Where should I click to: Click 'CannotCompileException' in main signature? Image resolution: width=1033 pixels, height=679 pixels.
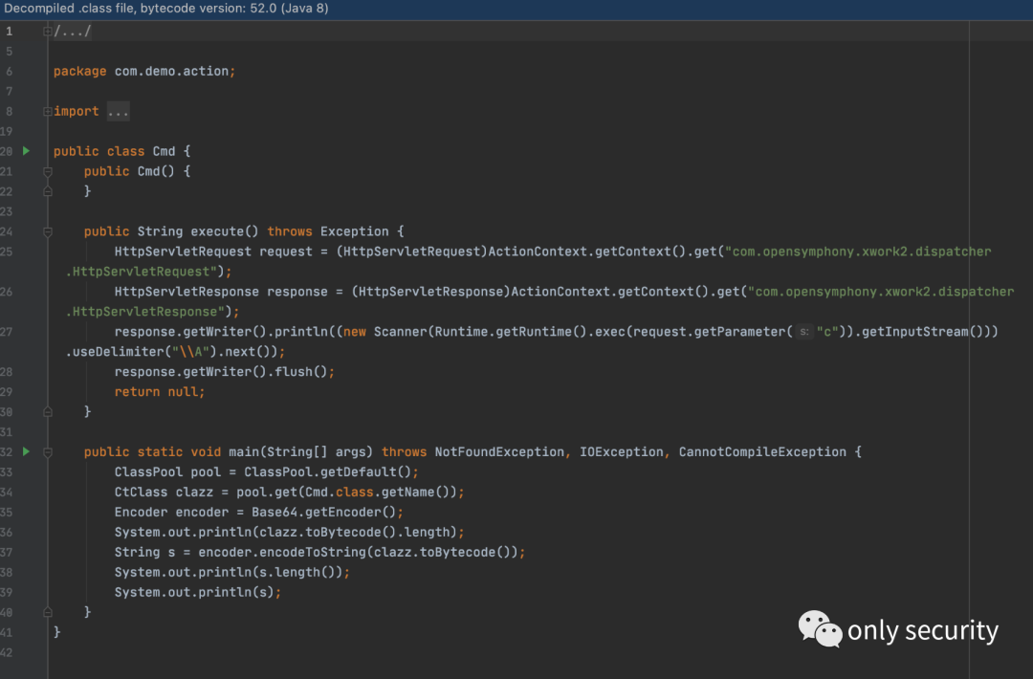[x=762, y=451]
